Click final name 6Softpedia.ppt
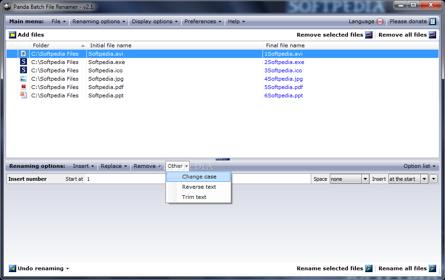Image resolution: width=445 pixels, height=280 pixels. click(283, 95)
